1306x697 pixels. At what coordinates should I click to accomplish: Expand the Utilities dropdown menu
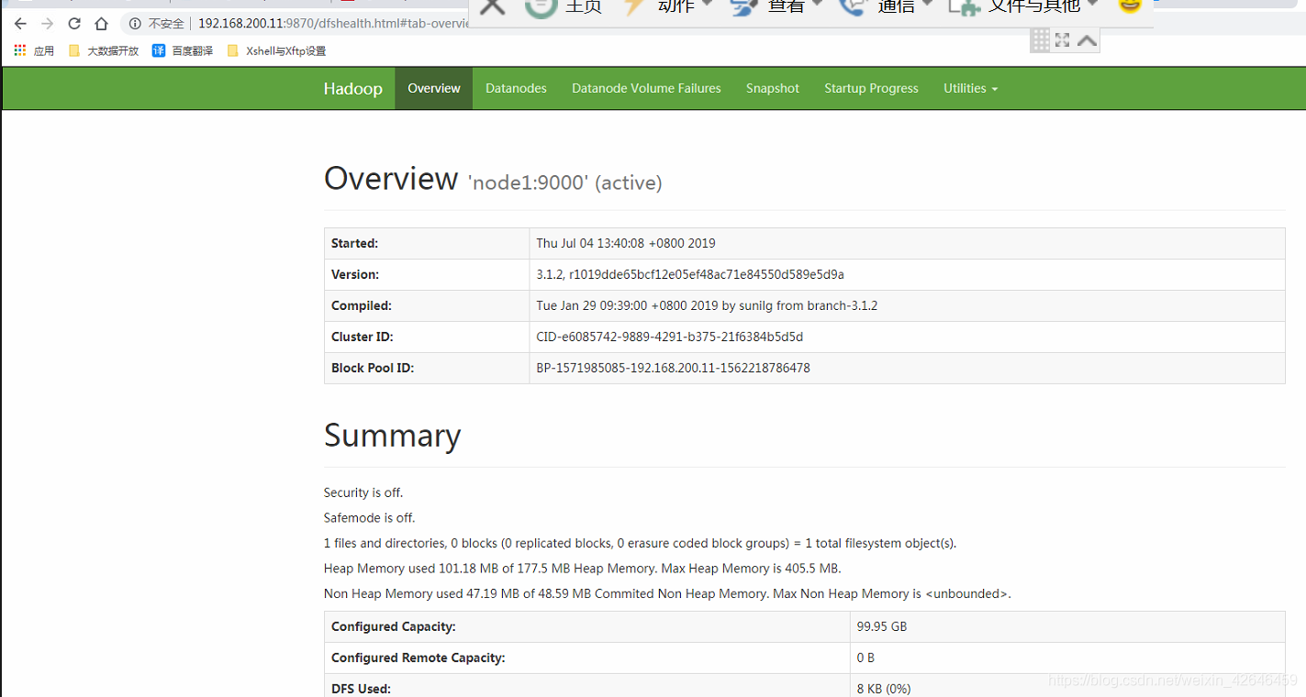pos(970,89)
